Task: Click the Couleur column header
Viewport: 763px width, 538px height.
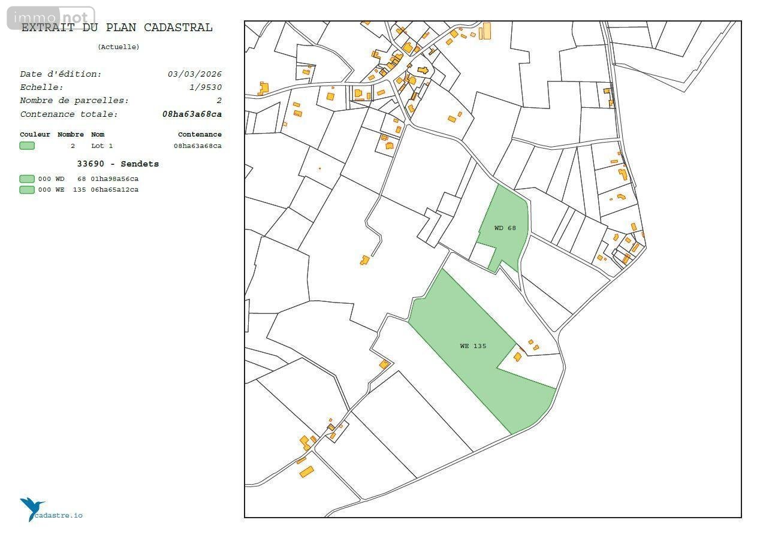Action: click(x=35, y=134)
